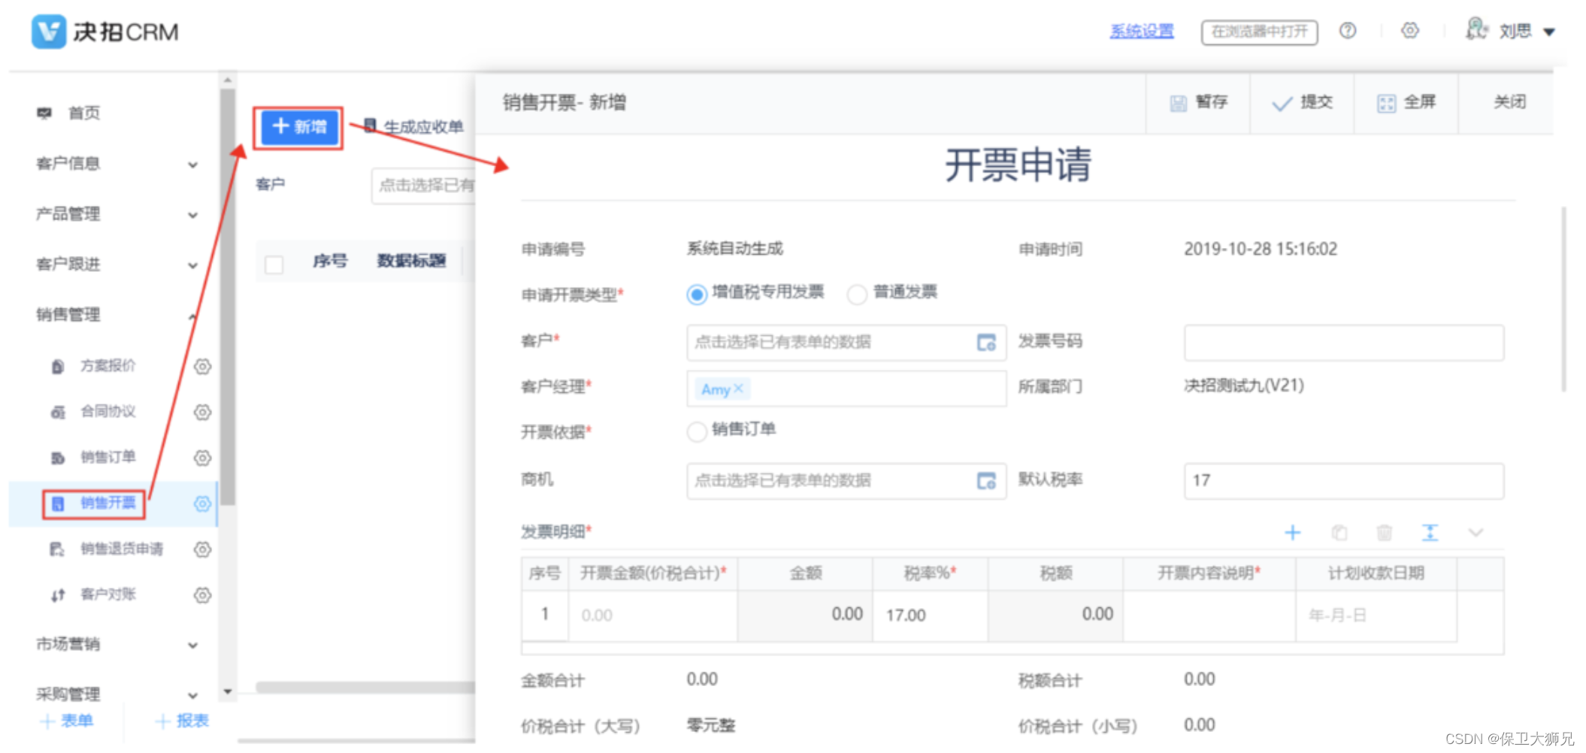Open 合同协议 in the sidebar
1586x753 pixels.
[108, 412]
